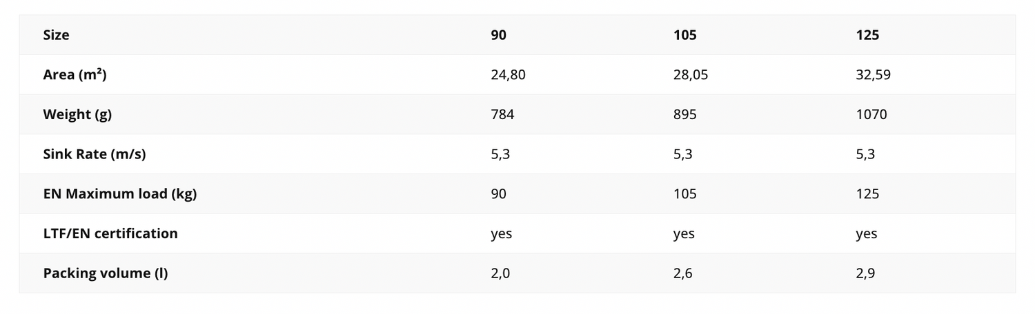Click the Weight (g) row label
This screenshot has width=1035, height=314.
pos(77,114)
